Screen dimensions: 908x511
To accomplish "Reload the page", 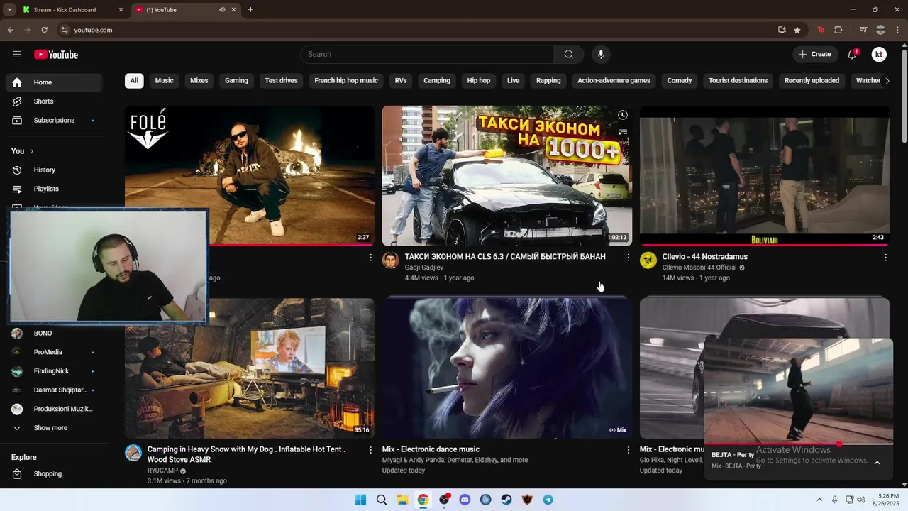I will click(x=44, y=30).
